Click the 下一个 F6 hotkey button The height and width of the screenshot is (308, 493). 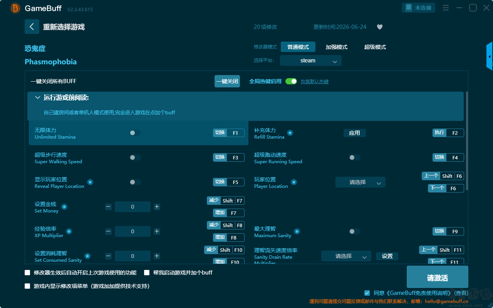point(446,188)
